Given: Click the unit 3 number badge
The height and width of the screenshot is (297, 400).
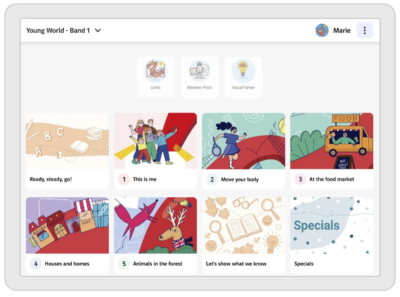Looking at the screenshot, I should (300, 179).
